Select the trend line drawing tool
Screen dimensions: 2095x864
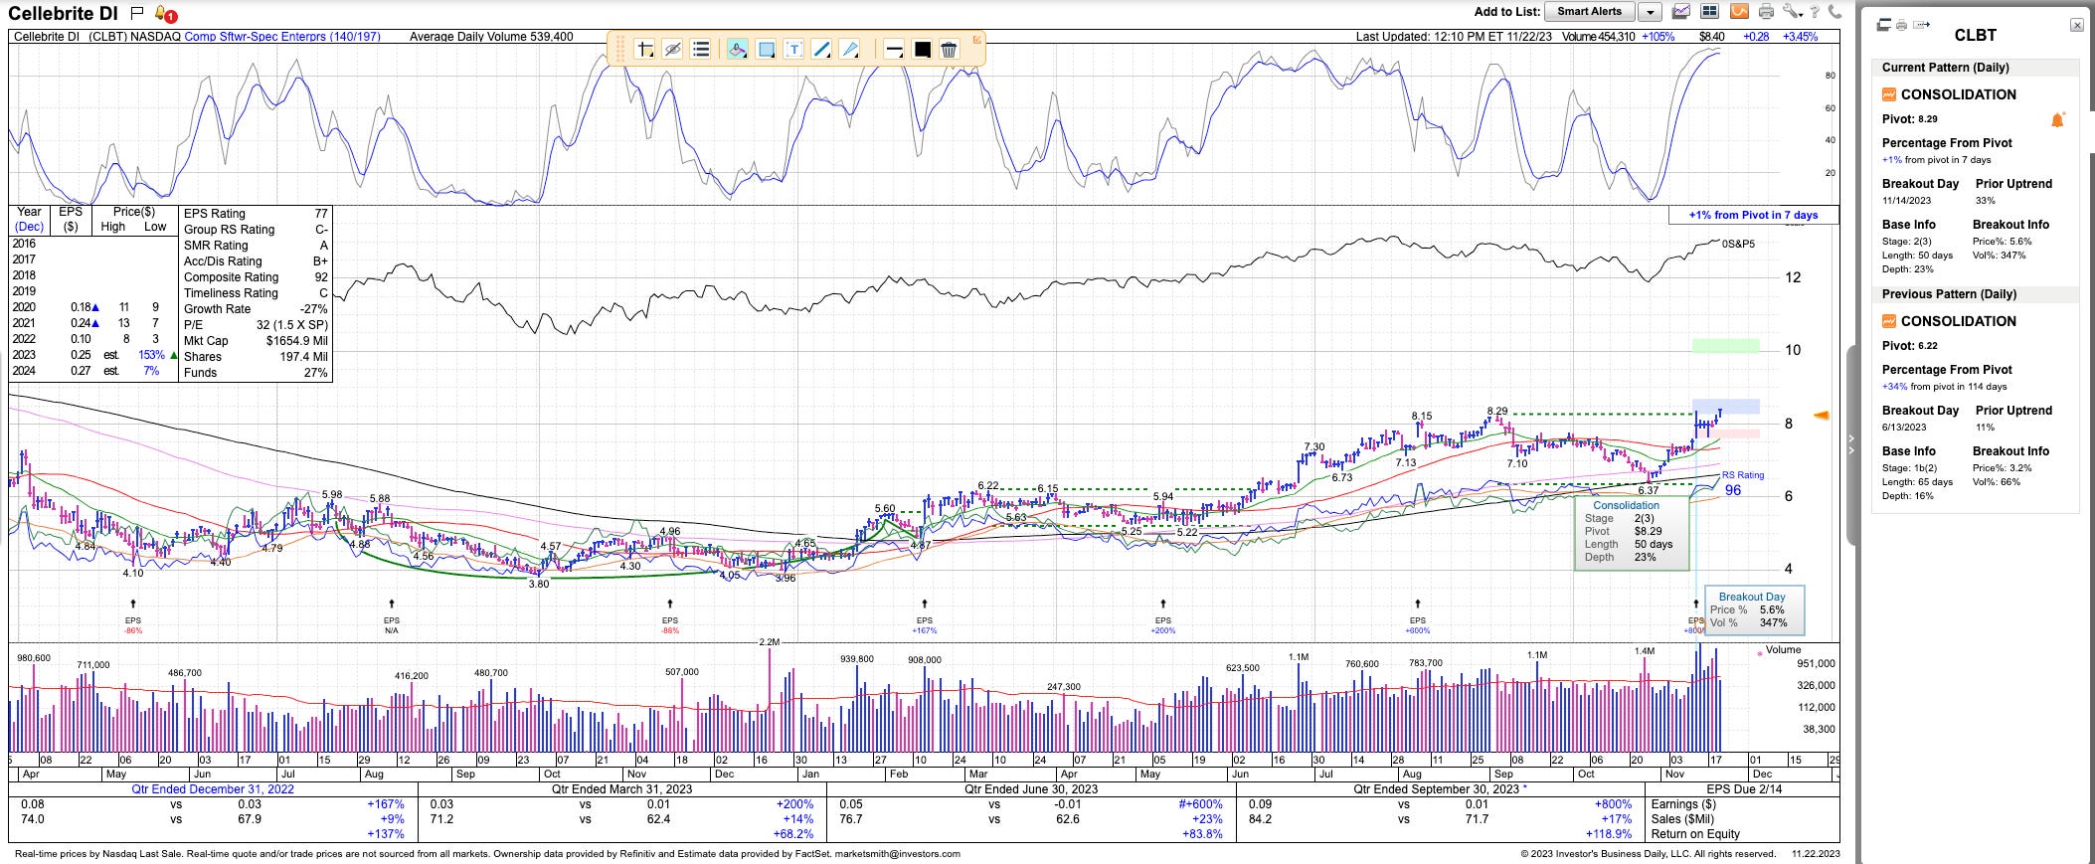pyautogui.click(x=821, y=49)
